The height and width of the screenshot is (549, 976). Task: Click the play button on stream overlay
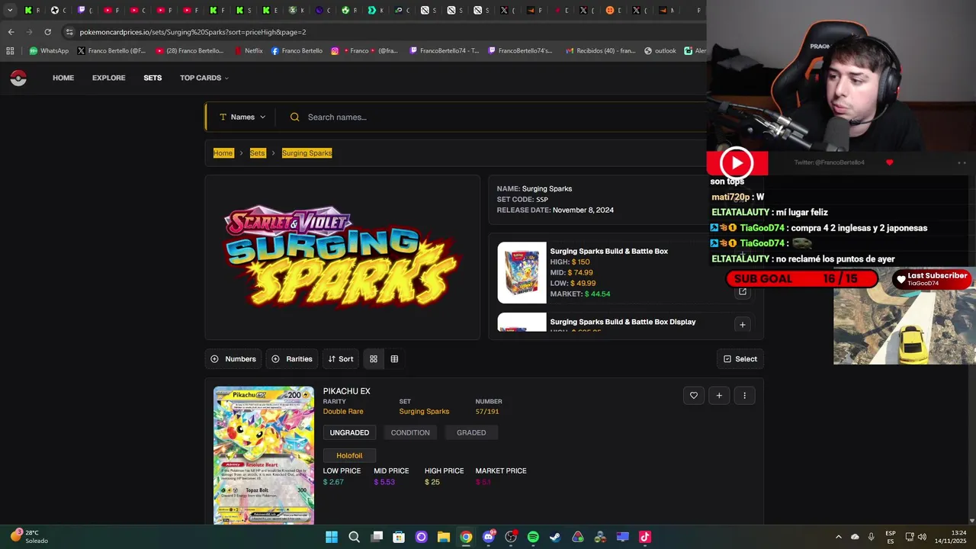click(737, 162)
